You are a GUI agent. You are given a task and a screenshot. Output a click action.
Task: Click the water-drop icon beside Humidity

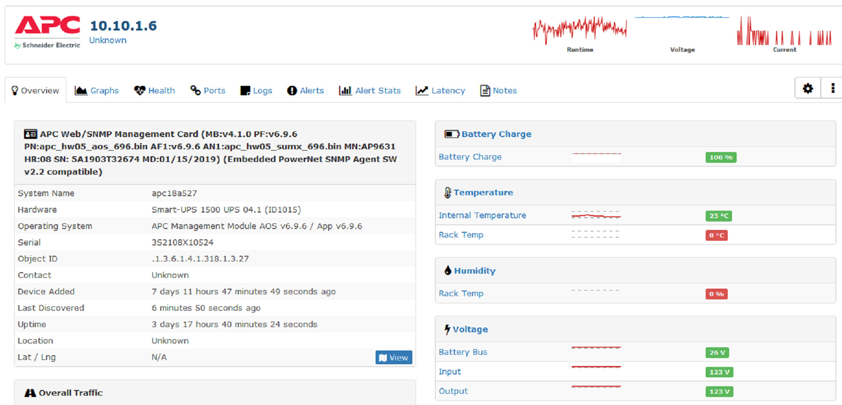point(448,270)
